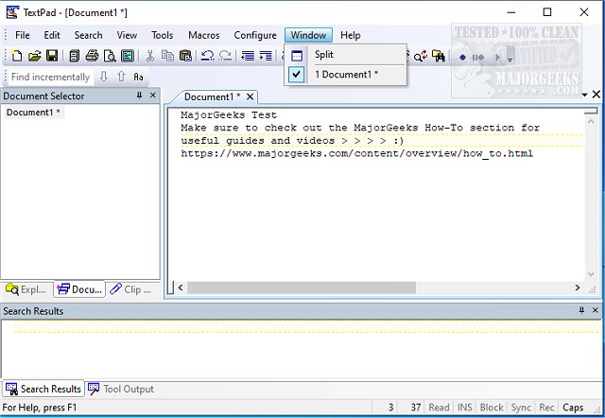Switch to the Tool Output tab
This screenshot has width=605, height=418.
pos(120,389)
